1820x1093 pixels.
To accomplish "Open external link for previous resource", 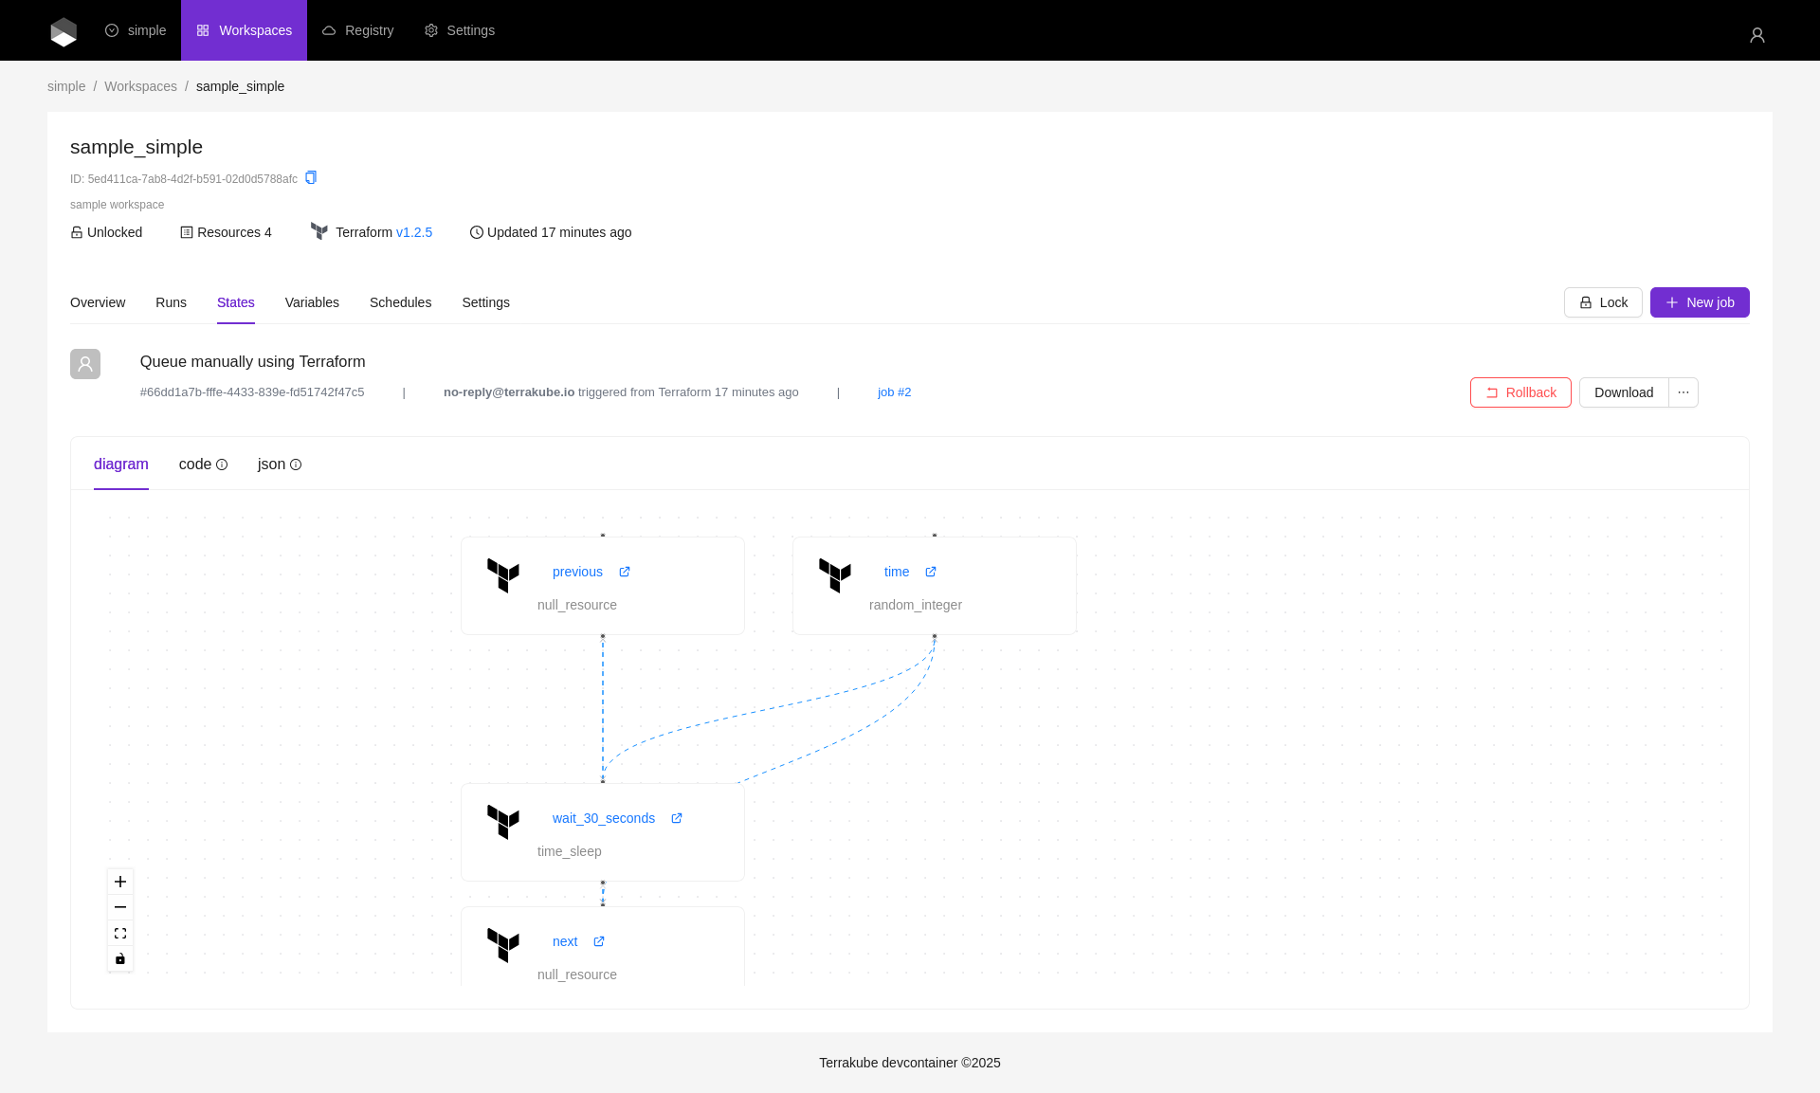I will [625, 572].
